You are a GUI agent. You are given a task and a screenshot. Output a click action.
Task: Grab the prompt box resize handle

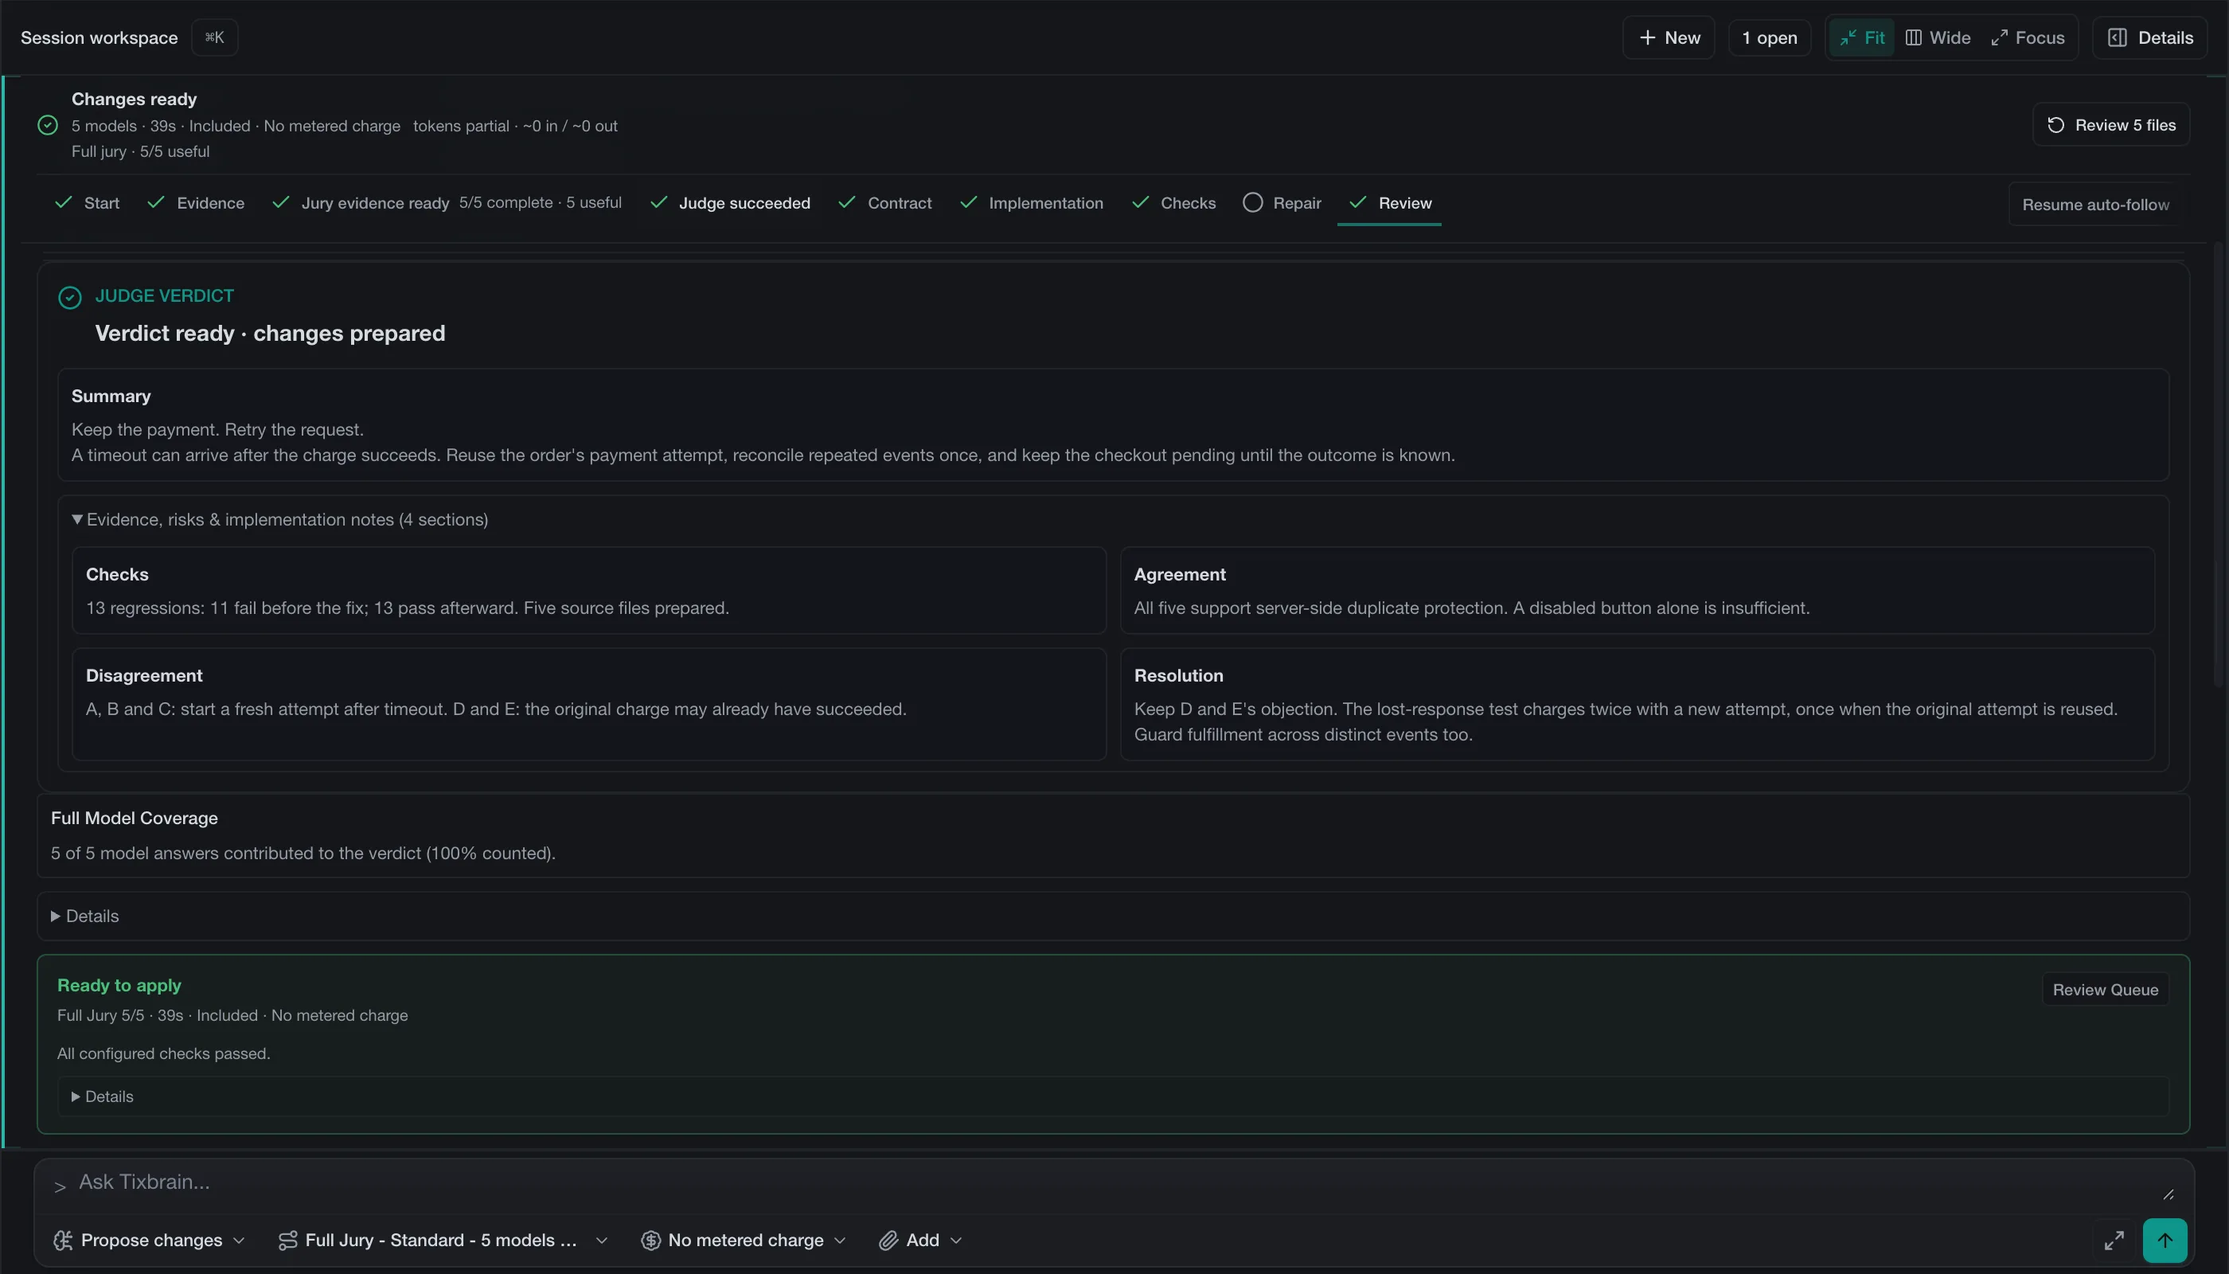2168,1194
